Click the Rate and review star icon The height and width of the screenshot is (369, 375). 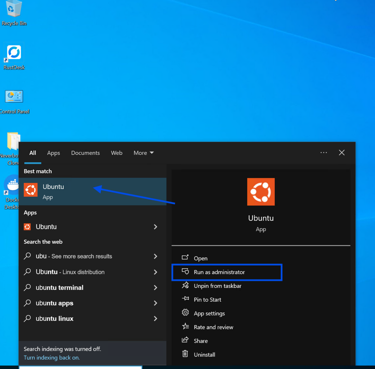[185, 326]
